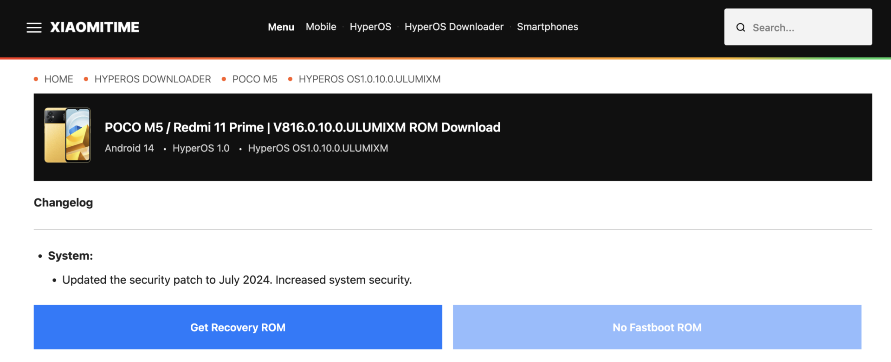Go to the Mobile section

(x=321, y=27)
